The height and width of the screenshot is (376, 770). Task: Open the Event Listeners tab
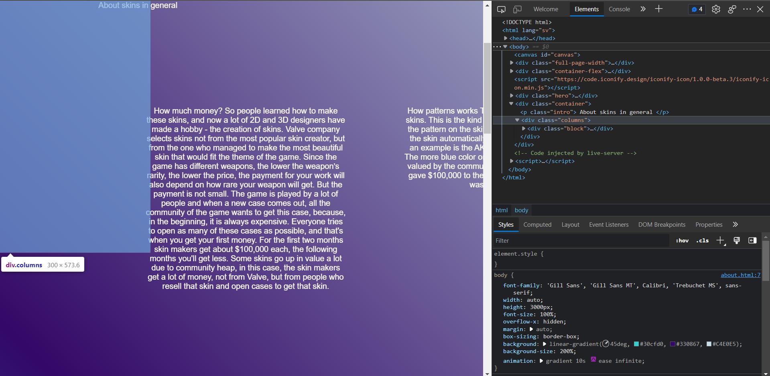(x=609, y=225)
